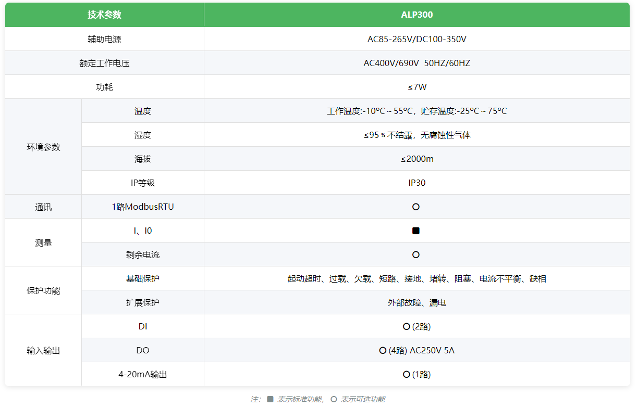Click the 基础保护 protection list text
The width and height of the screenshot is (637, 408).
pos(416,278)
